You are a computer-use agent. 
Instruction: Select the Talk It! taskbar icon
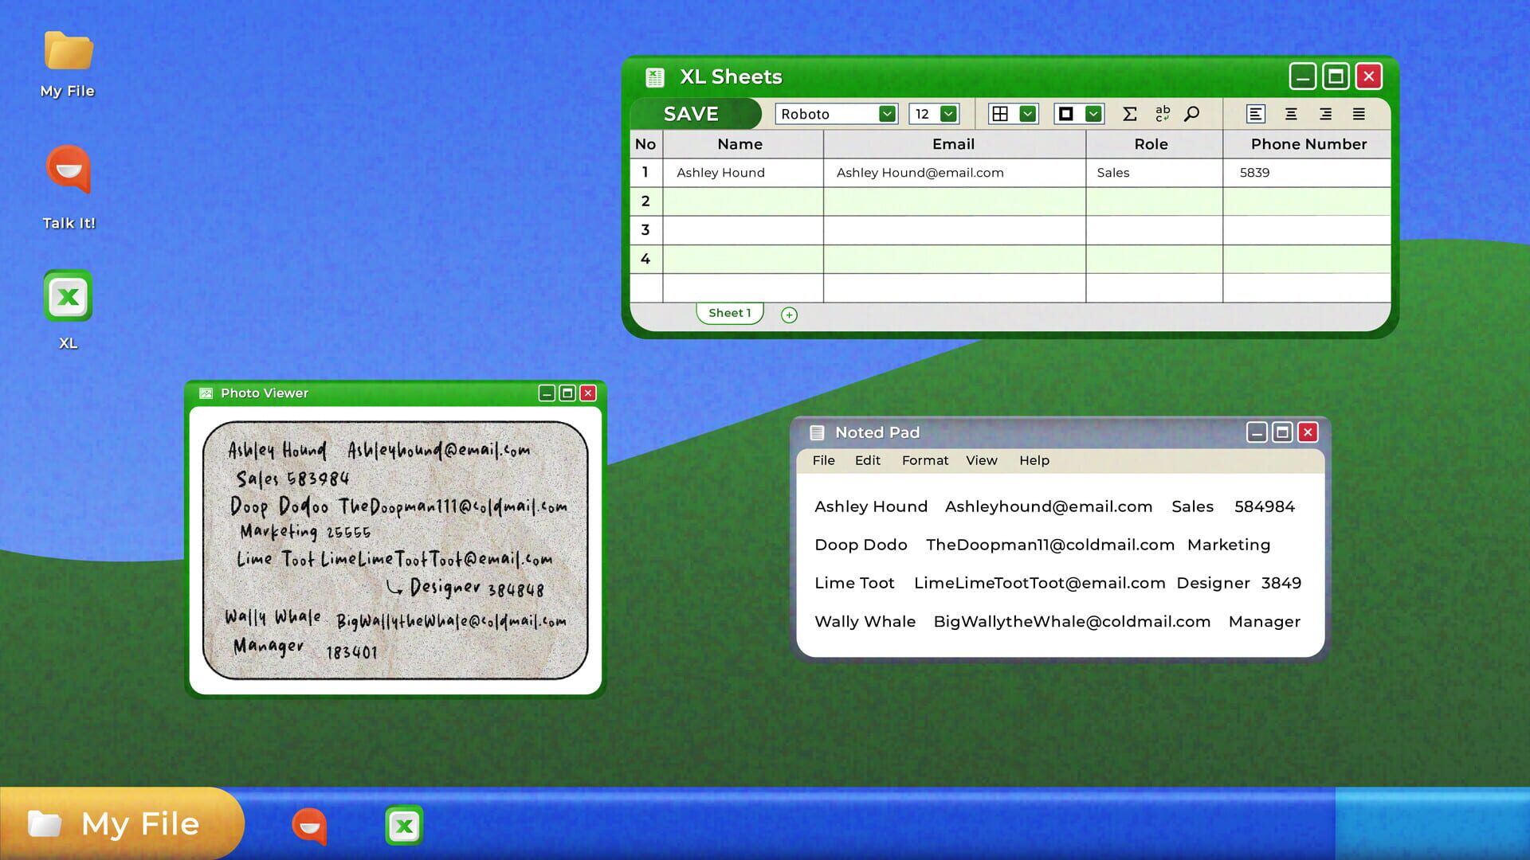pyautogui.click(x=309, y=825)
